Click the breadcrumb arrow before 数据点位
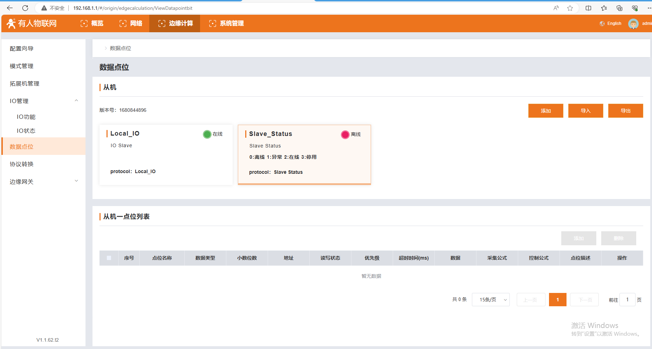 (x=106, y=48)
